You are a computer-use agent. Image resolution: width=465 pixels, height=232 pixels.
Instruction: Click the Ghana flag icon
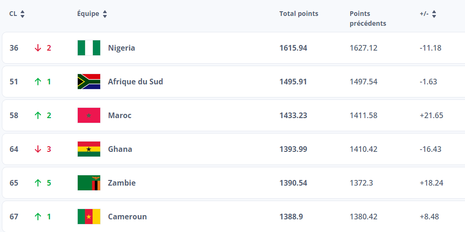(x=89, y=149)
